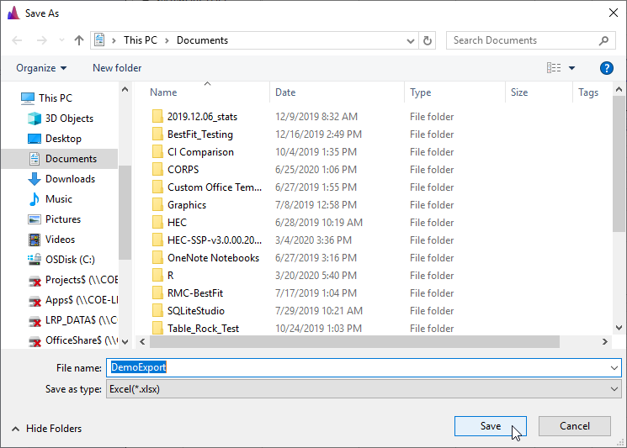Image resolution: width=627 pixels, height=448 pixels.
Task: Select 3D Objects in the navigation pane
Action: [61, 119]
